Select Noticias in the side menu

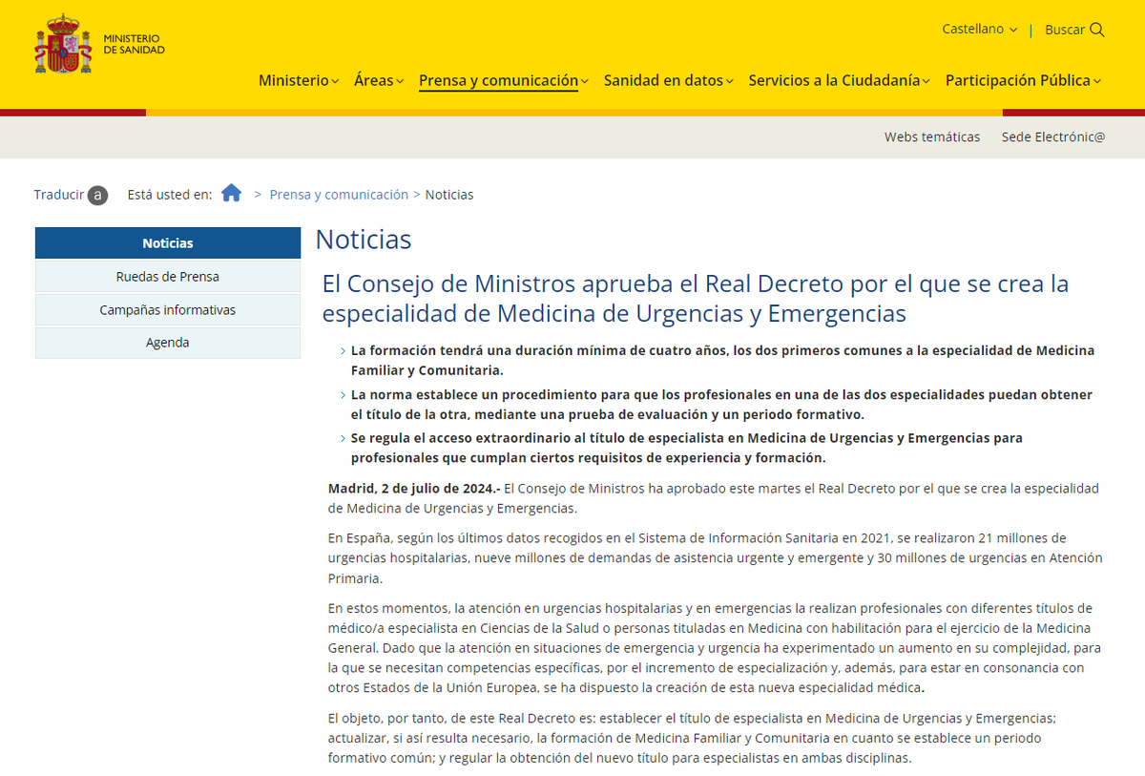pos(168,243)
